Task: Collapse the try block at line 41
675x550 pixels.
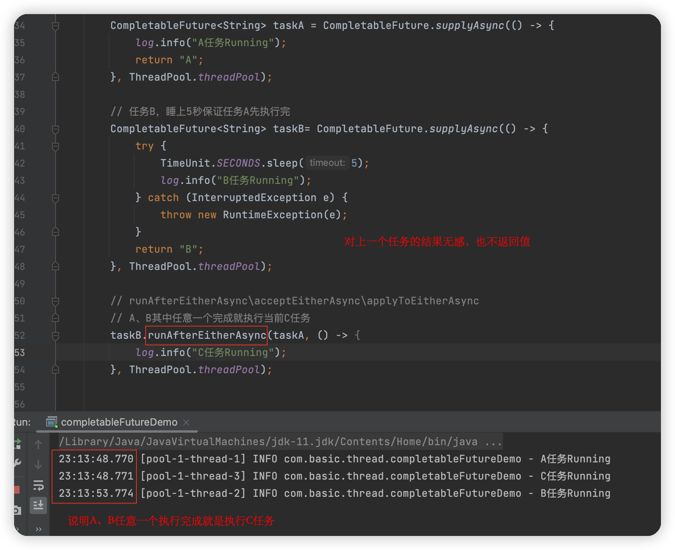Action: coord(56,146)
